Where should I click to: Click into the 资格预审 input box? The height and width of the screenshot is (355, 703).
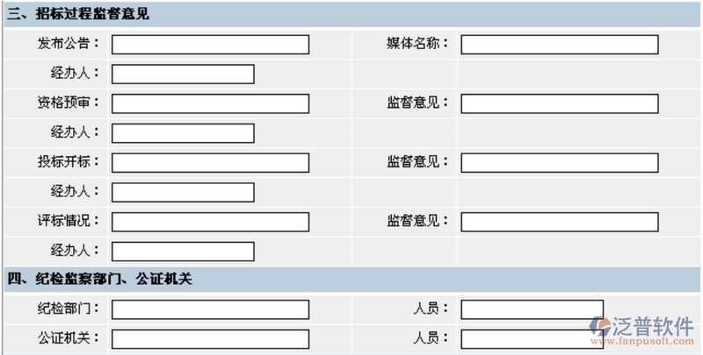pyautogui.click(x=210, y=103)
